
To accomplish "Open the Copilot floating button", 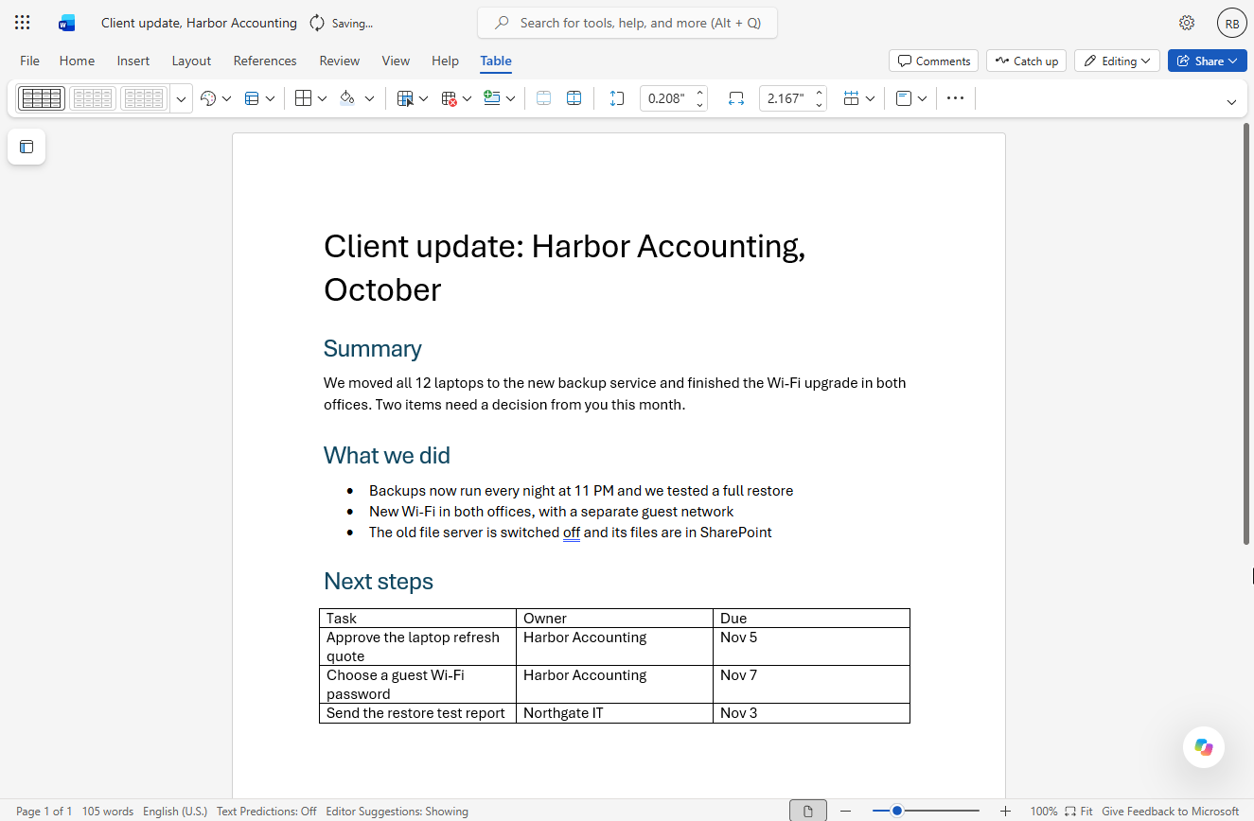I will click(1204, 747).
